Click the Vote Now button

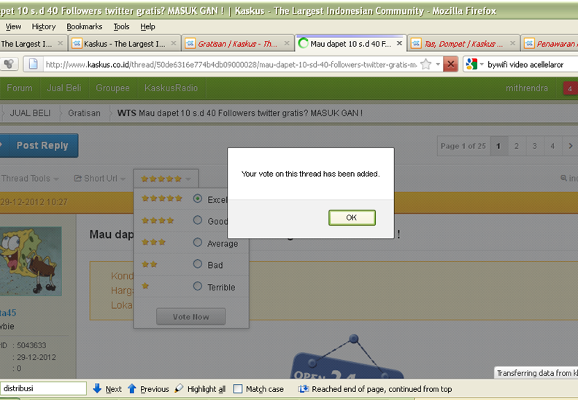(x=190, y=317)
